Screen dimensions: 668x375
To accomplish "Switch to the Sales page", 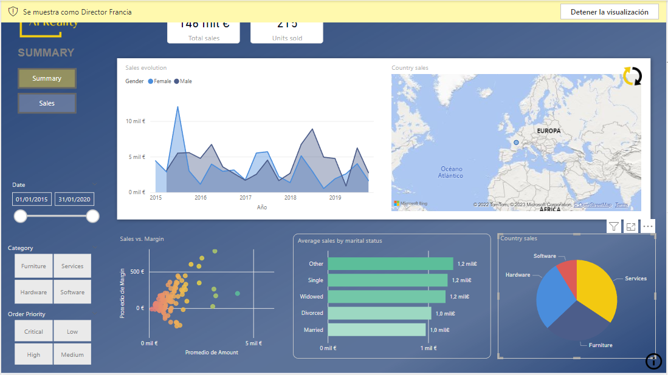I will pyautogui.click(x=47, y=103).
